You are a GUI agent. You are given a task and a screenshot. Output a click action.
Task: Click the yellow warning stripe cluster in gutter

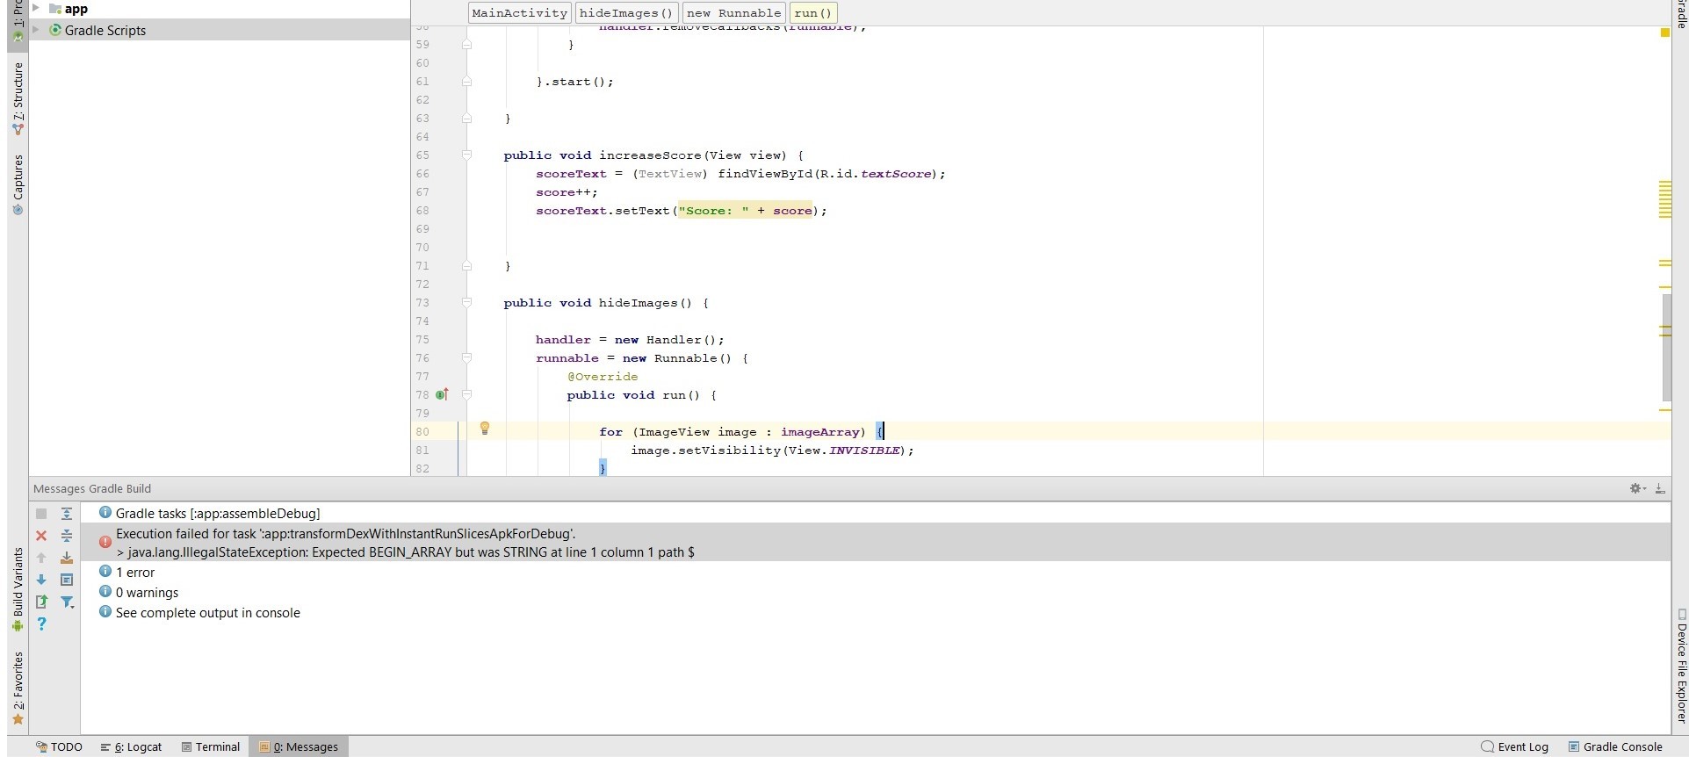1665,199
